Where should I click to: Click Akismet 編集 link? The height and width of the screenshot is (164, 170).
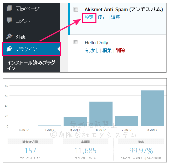(x=116, y=17)
